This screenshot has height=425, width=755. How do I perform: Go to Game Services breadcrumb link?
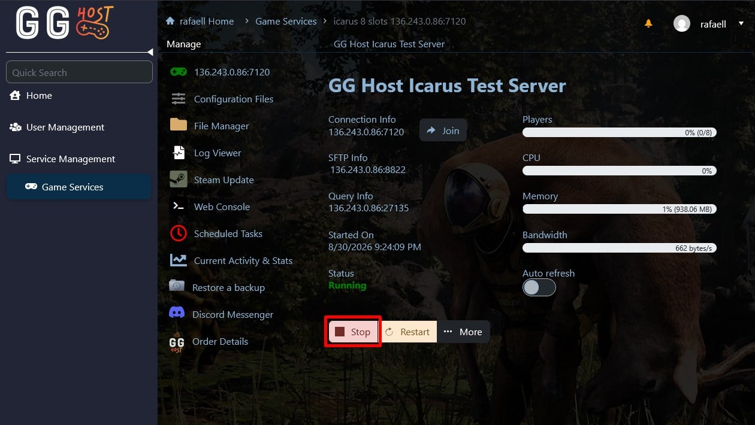pyautogui.click(x=286, y=21)
